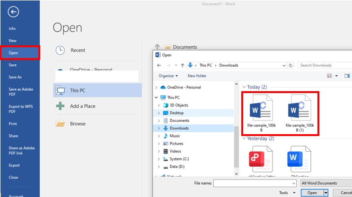Image resolution: width=352 pixels, height=197 pixels.
Task: Select the Recent clock icon
Action: point(60,50)
